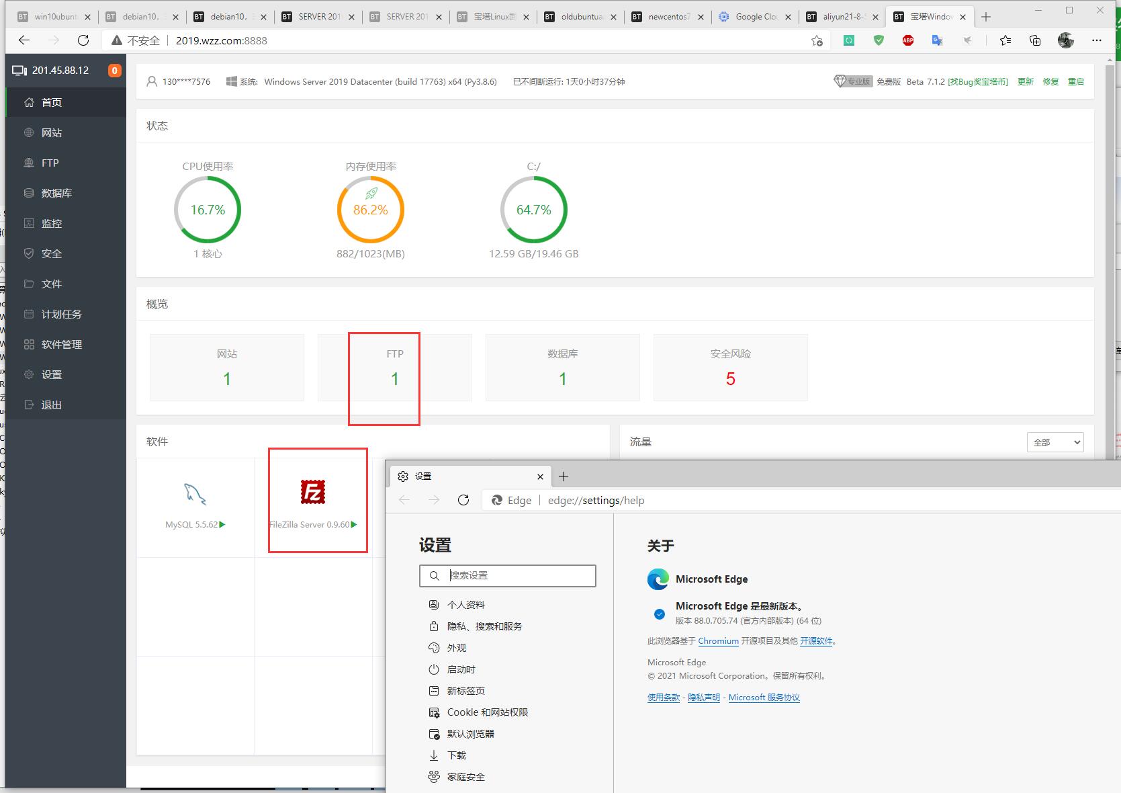Switch to the 宝塔Linux browser tab
Image resolution: width=1121 pixels, height=793 pixels.
coord(494,17)
